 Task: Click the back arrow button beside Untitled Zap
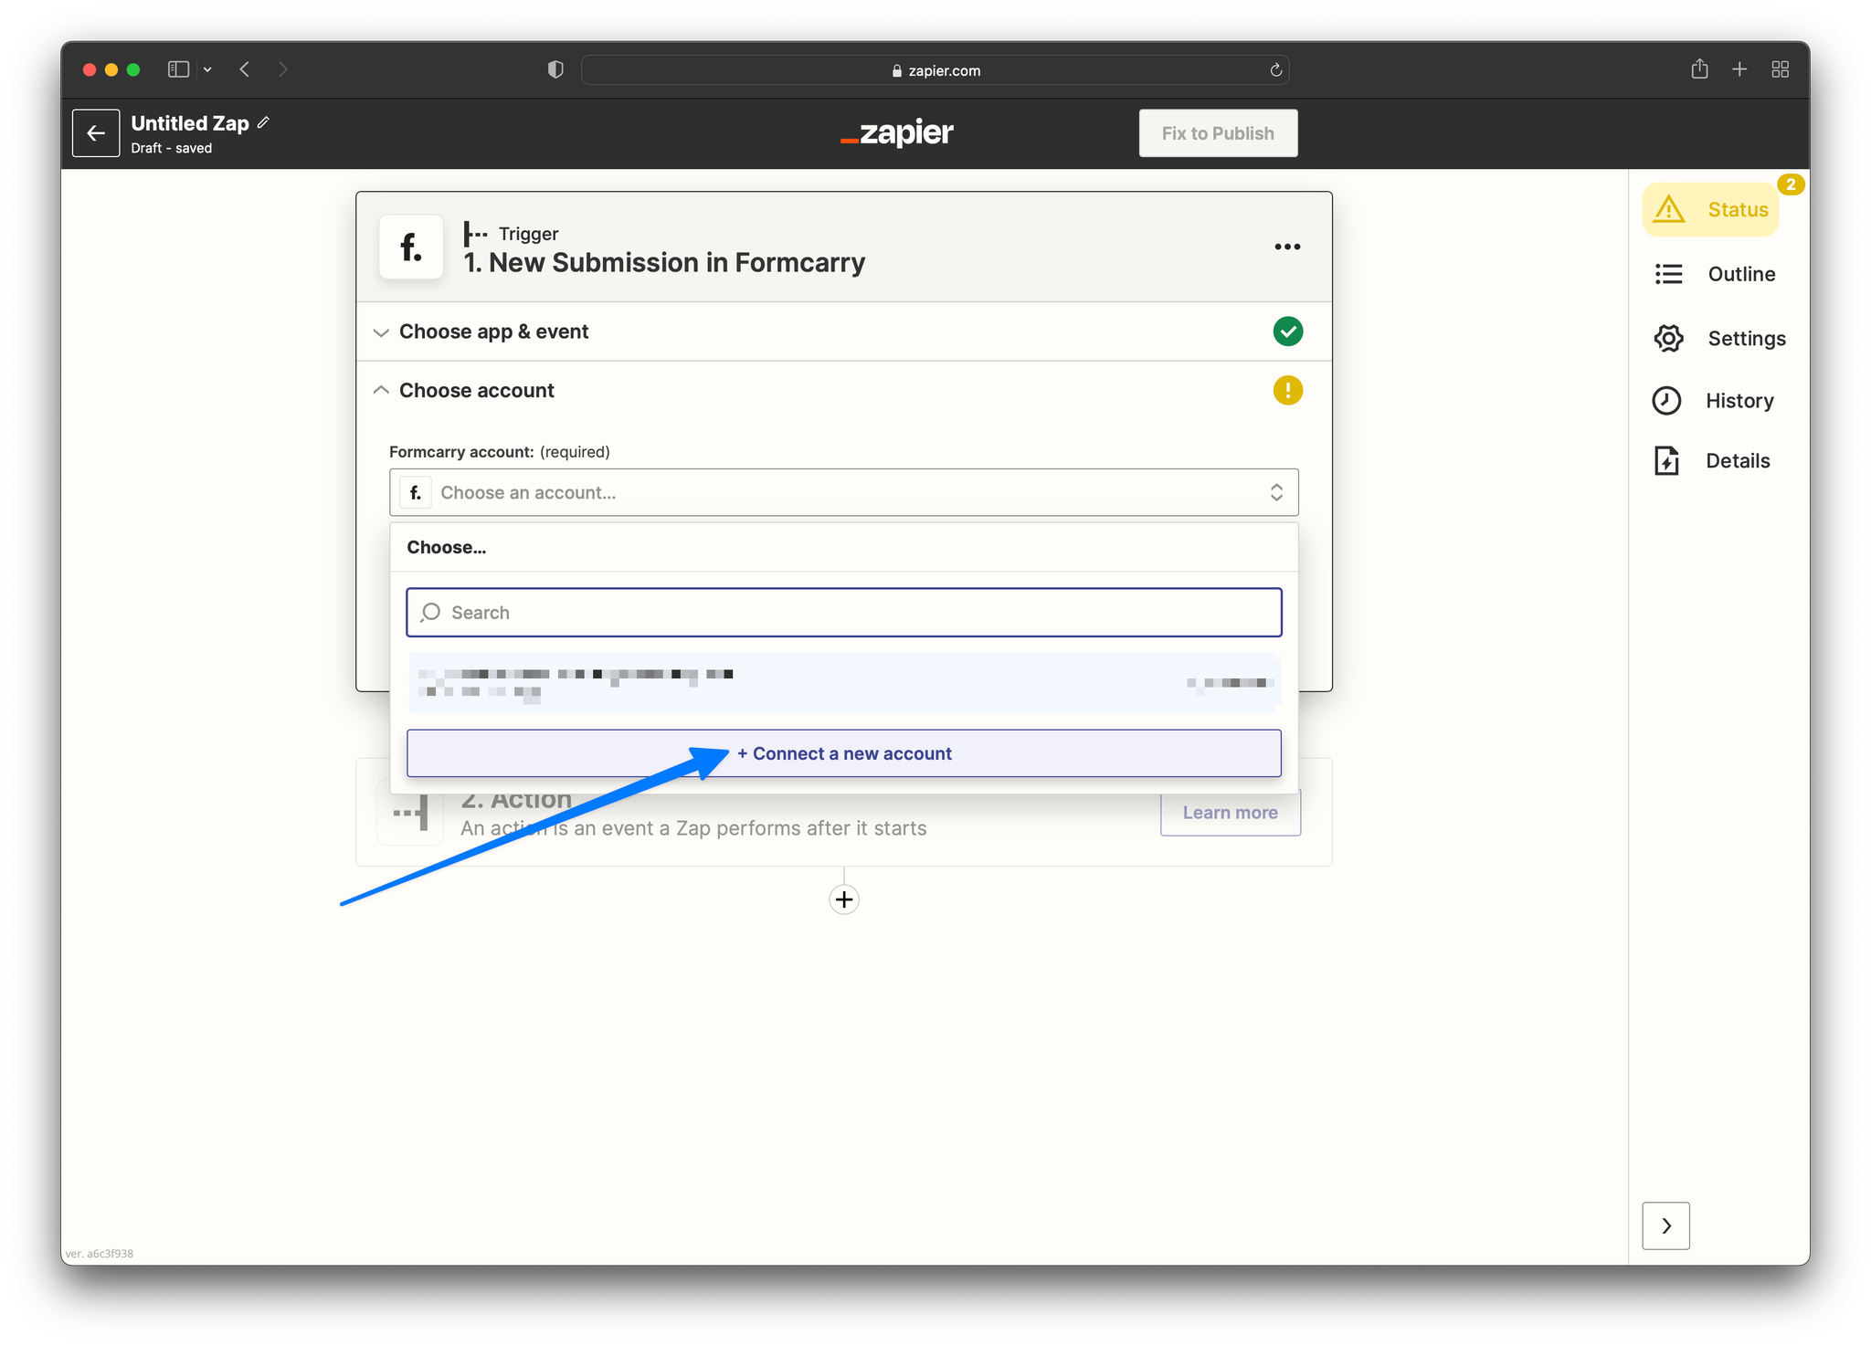96,133
